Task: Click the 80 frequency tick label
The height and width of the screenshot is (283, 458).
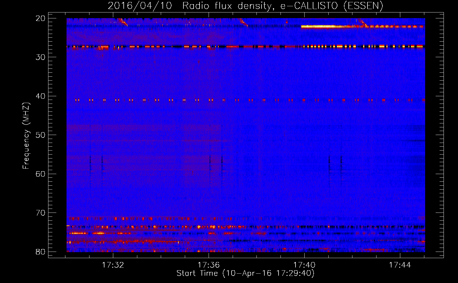Action: click(41, 252)
